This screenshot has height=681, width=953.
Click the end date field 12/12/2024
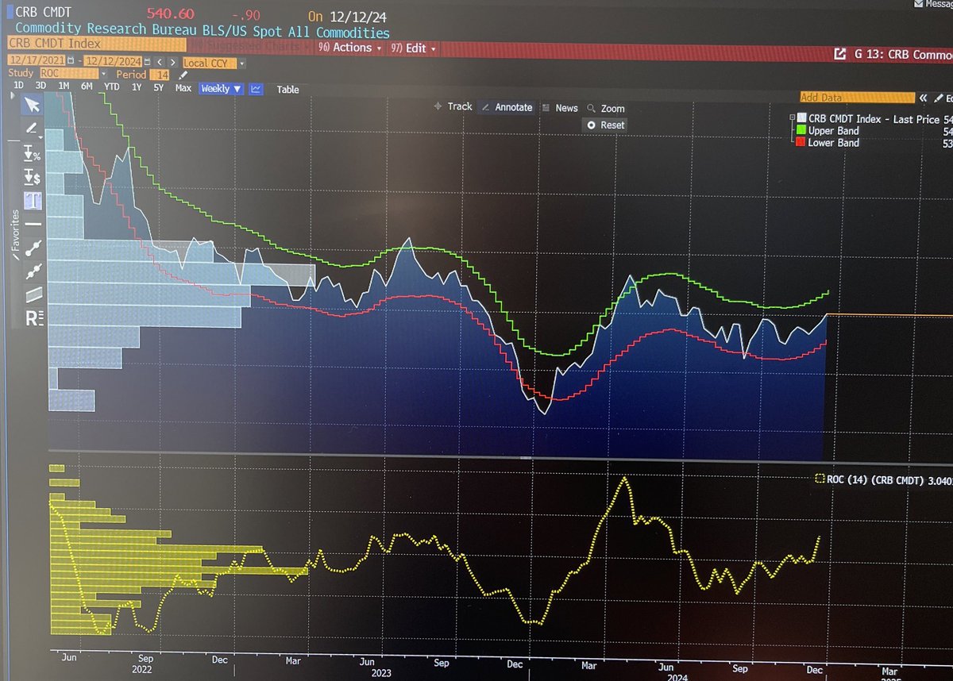pos(113,61)
